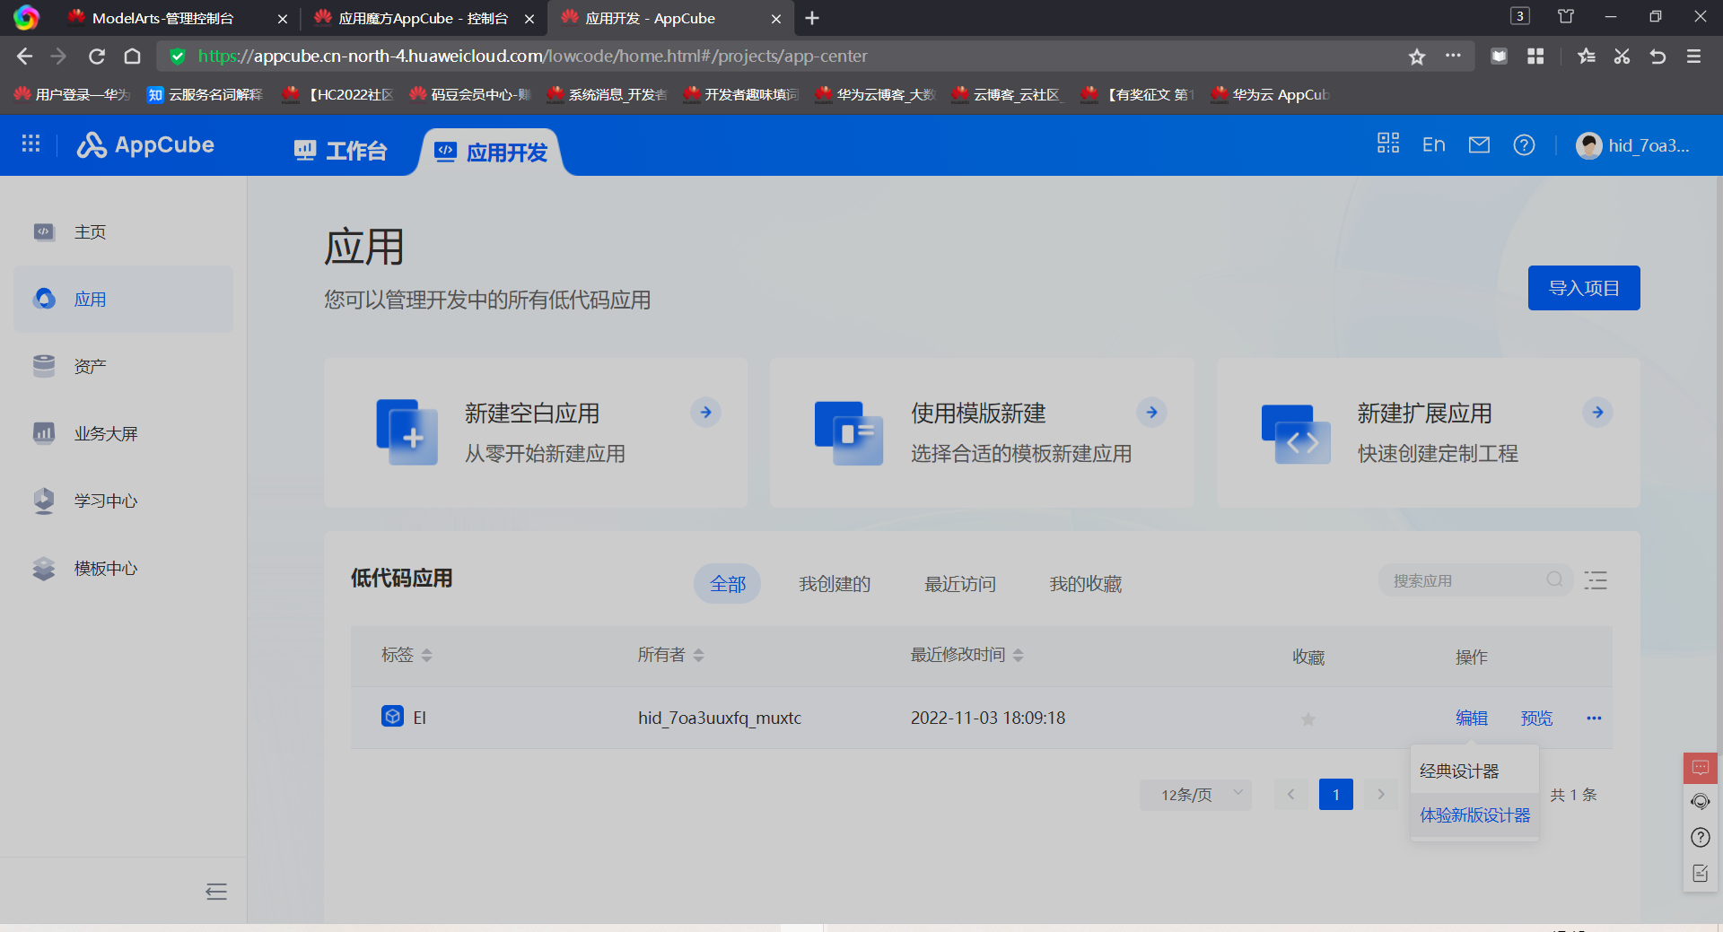Viewport: 1723px width, 932px height.
Task: Open 学习中心 in the sidebar
Action: click(x=123, y=501)
